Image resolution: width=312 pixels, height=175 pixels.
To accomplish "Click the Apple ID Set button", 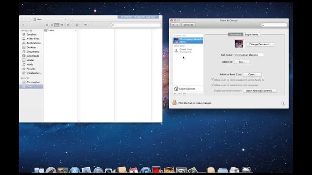I will click(x=242, y=62).
